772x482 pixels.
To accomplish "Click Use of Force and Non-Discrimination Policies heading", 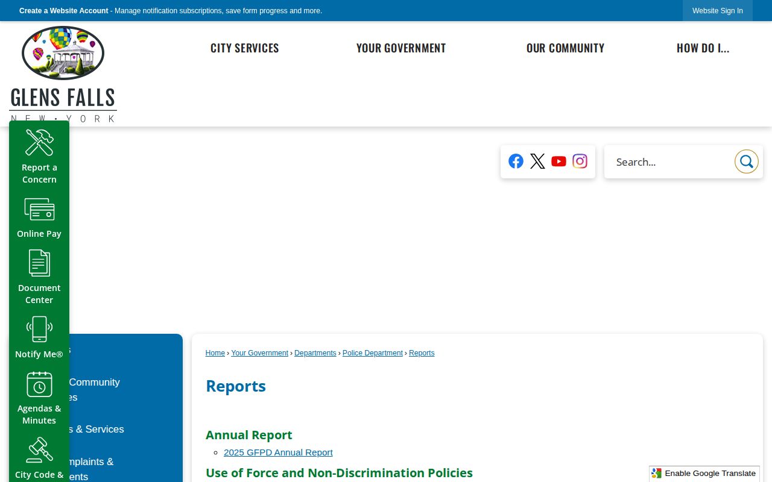I will coord(339,473).
